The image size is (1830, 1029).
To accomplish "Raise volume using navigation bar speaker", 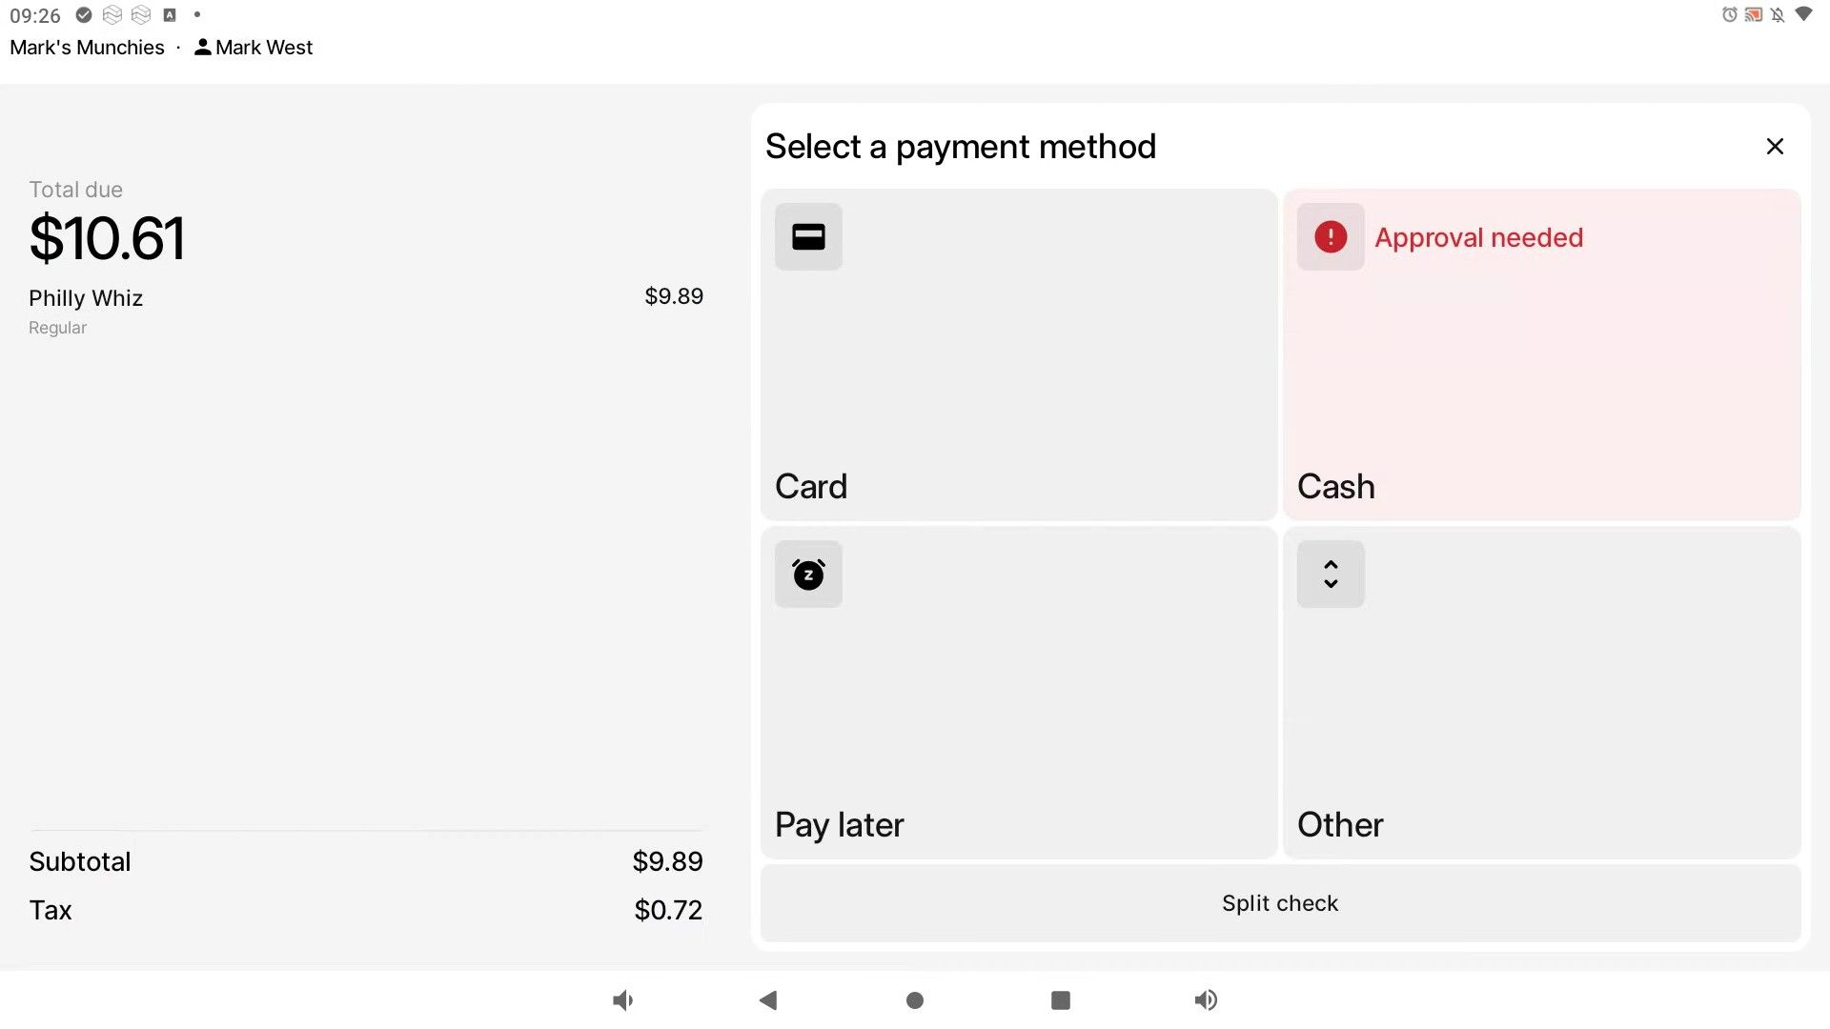I will [1206, 1000].
